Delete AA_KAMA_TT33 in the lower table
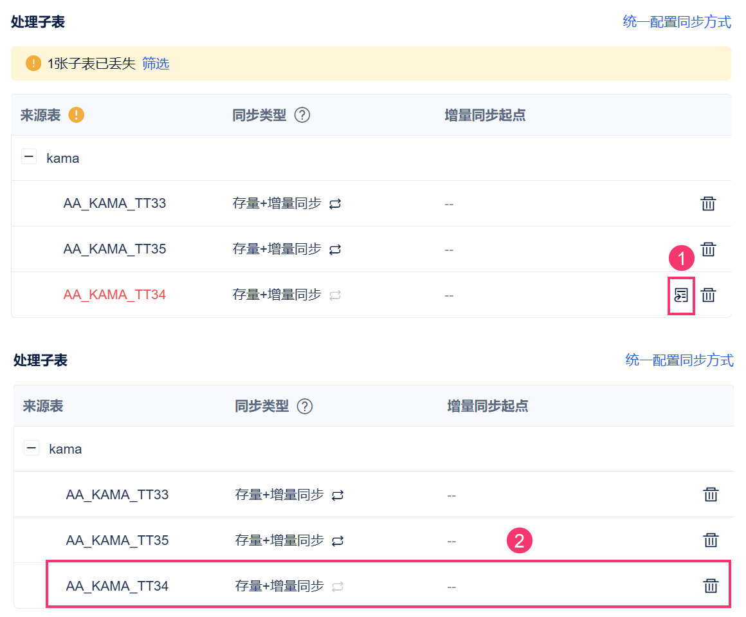The width and height of the screenshot is (746, 617). pos(711,495)
